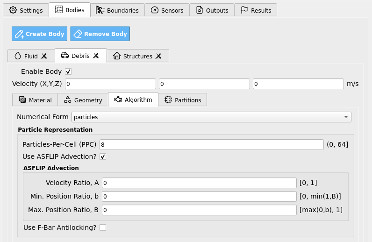This screenshot has height=242, width=372.
Task: Show the Results tab
Action: [256, 10]
